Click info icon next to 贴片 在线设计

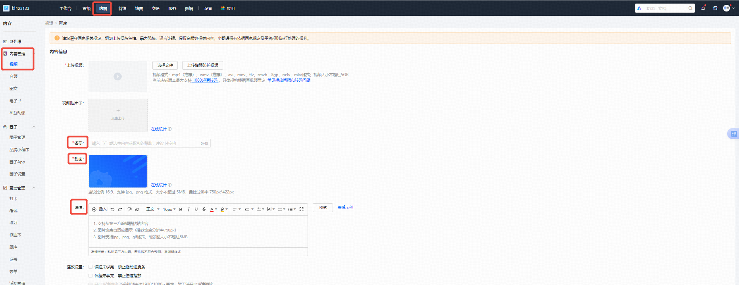[170, 129]
